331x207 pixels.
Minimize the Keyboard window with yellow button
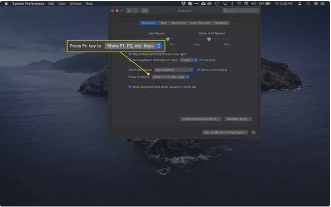(x=117, y=11)
